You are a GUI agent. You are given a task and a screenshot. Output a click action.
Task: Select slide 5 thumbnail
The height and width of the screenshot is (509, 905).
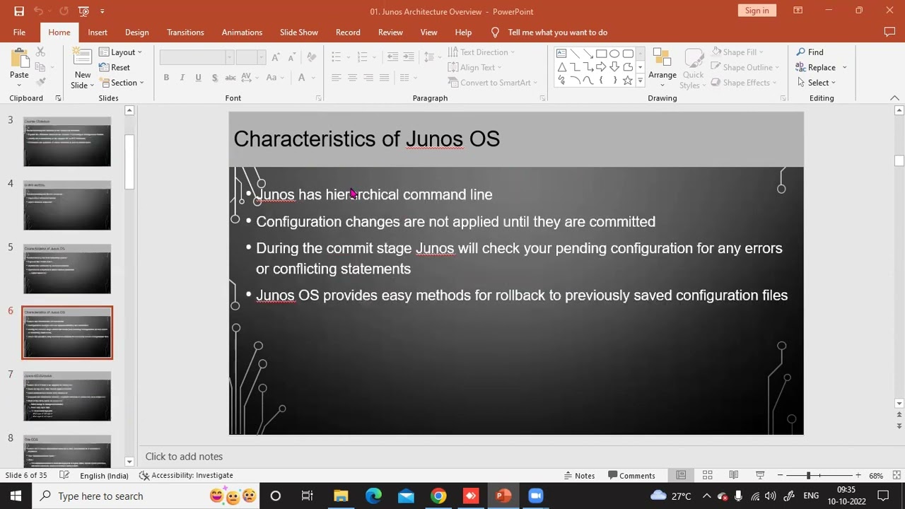67,269
